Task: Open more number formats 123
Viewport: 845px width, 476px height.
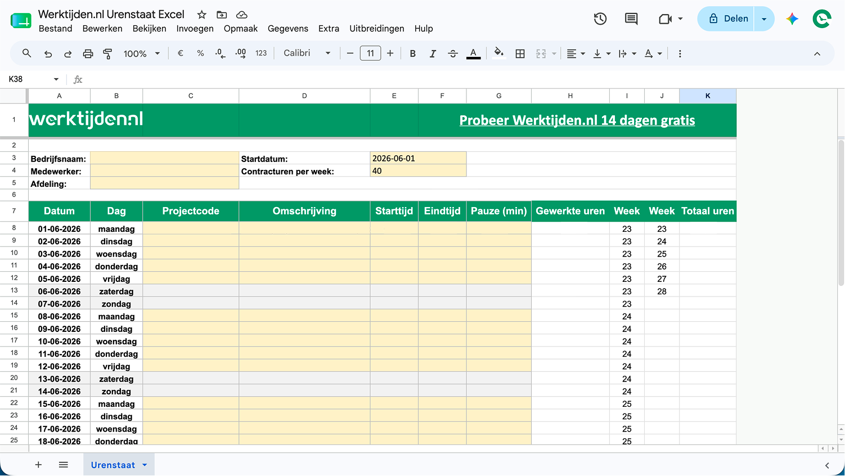Action: tap(261, 53)
